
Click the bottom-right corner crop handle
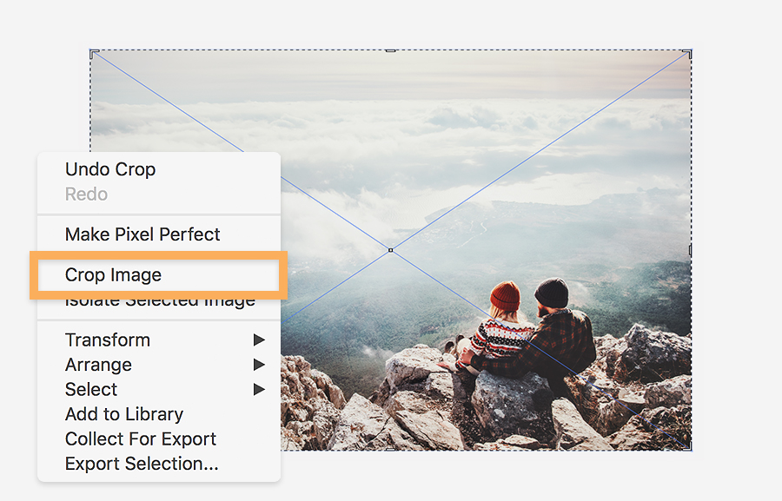tap(688, 446)
